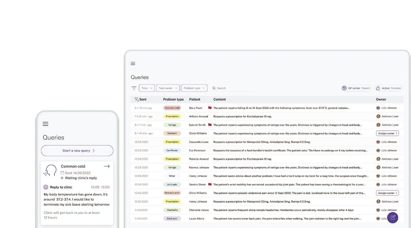Click red flag next to Mary Pearl

[x=210, y=108]
